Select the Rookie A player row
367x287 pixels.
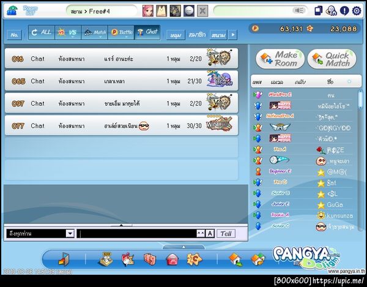303,215
